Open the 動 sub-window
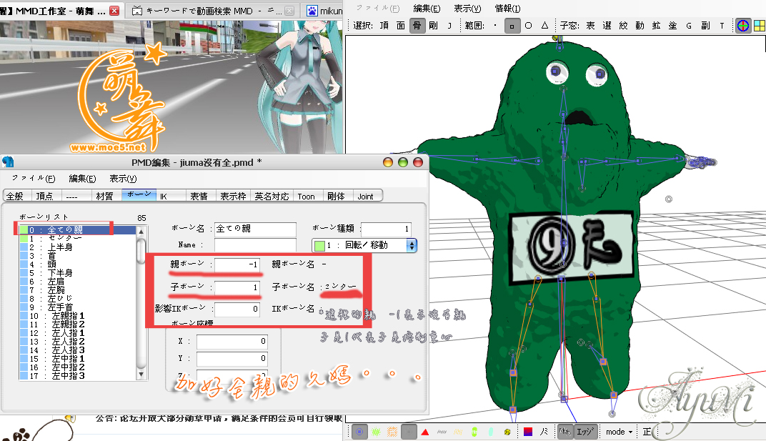The width and height of the screenshot is (766, 441). pyautogui.click(x=640, y=26)
